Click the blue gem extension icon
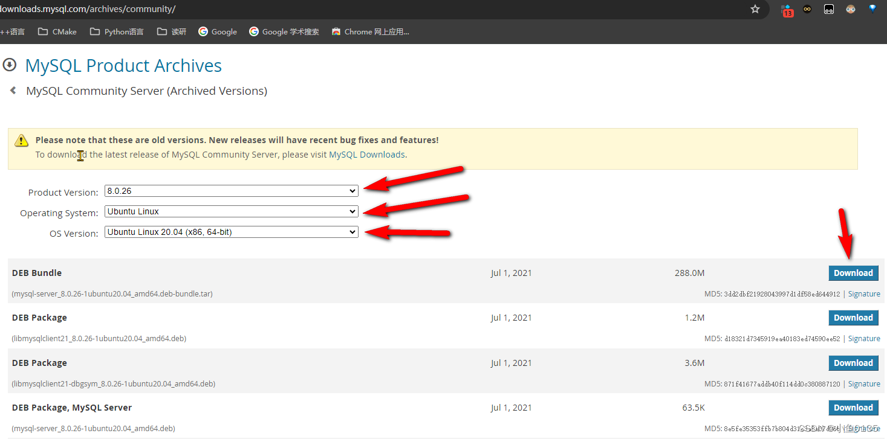This screenshot has width=887, height=439. point(872,9)
